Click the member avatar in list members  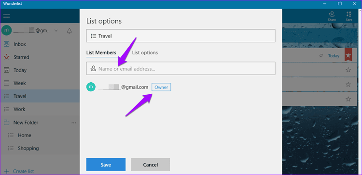(x=91, y=87)
